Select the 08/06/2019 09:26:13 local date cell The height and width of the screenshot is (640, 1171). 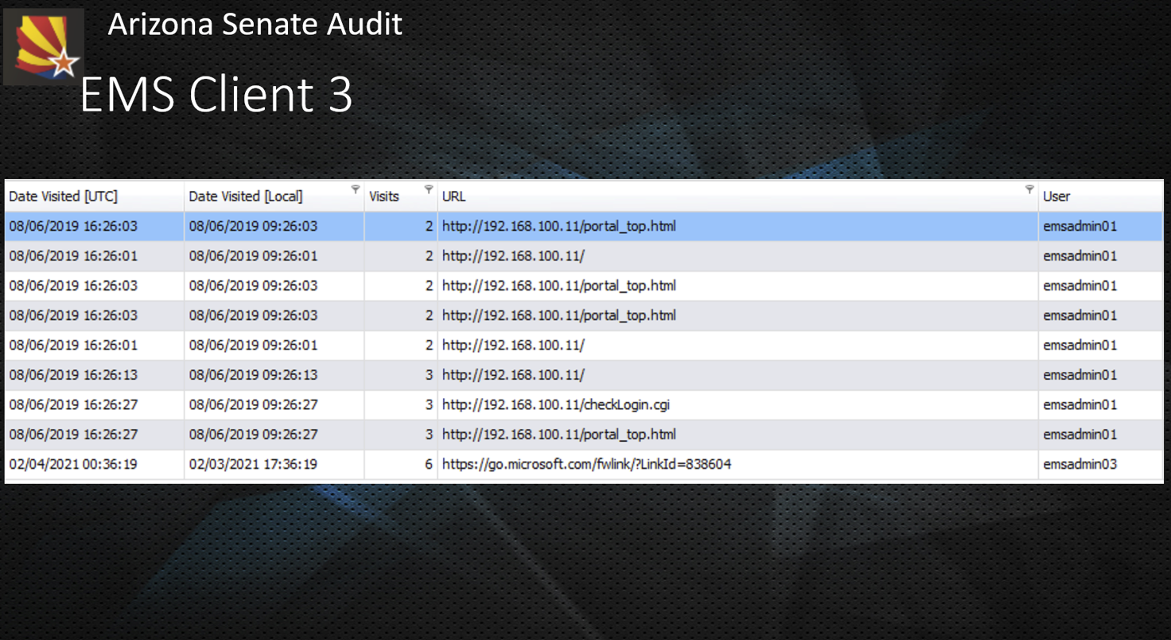253,375
